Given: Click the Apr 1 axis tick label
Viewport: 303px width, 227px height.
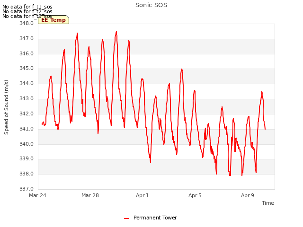Looking at the screenshot, I should [142, 195].
